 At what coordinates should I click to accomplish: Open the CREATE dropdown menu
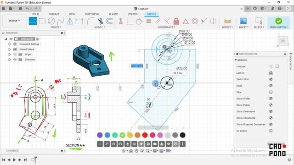tap(56, 27)
